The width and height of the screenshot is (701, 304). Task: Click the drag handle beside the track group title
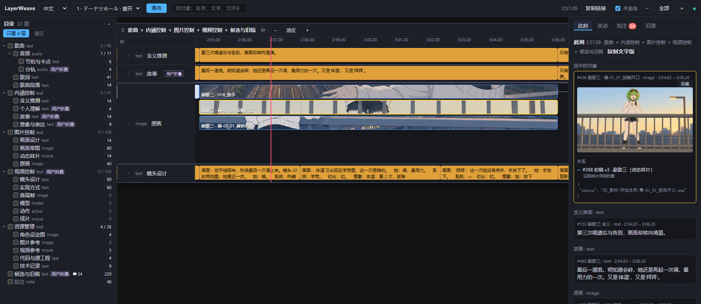(123, 30)
